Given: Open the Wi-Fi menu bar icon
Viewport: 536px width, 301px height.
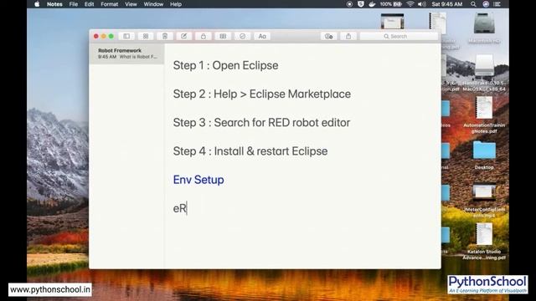Looking at the screenshot, I should (410, 4).
